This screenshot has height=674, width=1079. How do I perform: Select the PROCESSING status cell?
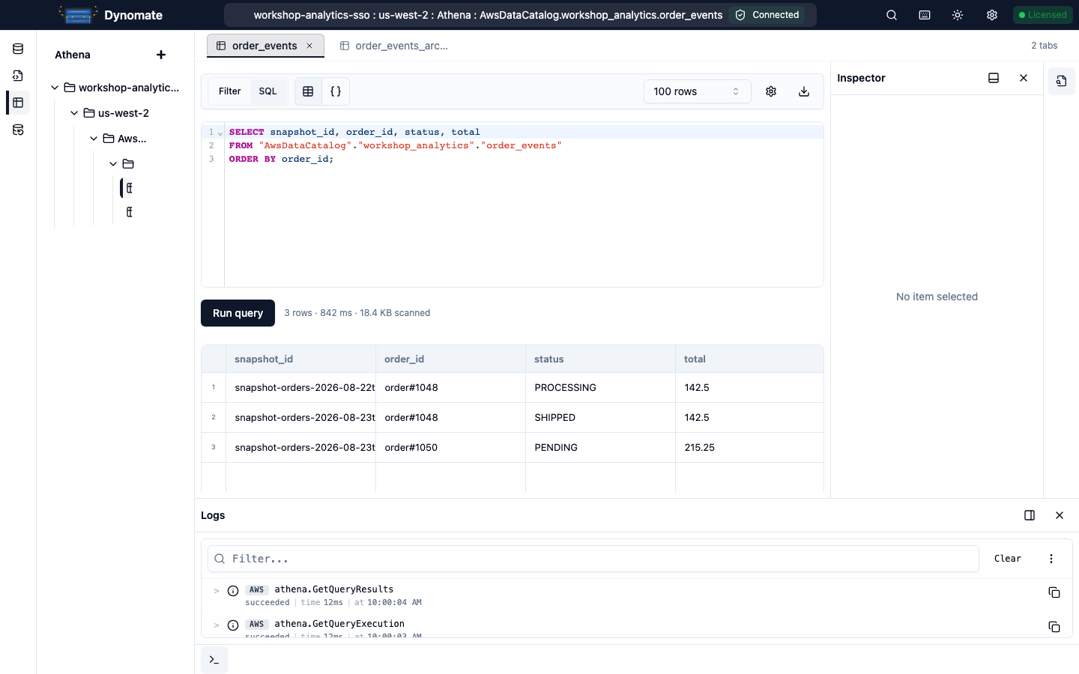click(x=600, y=387)
